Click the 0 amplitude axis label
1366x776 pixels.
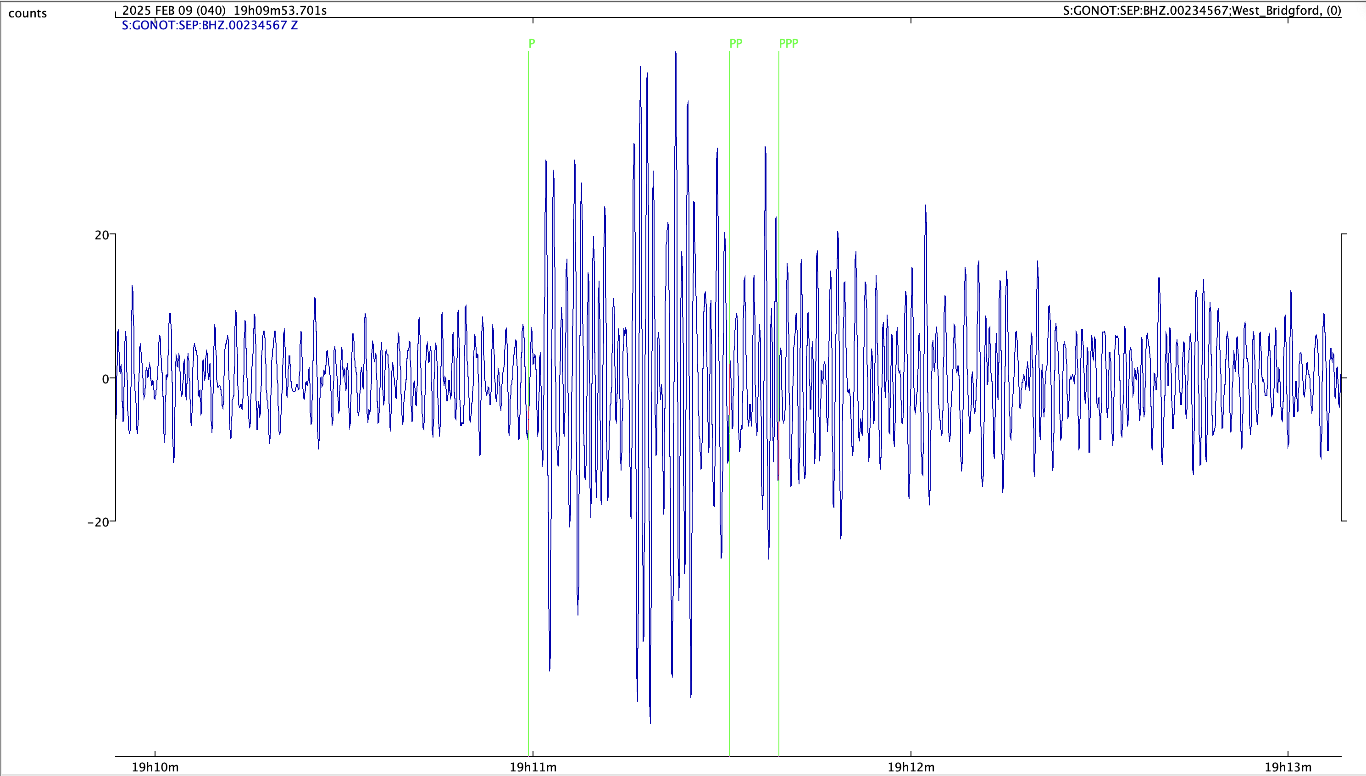[106, 379]
